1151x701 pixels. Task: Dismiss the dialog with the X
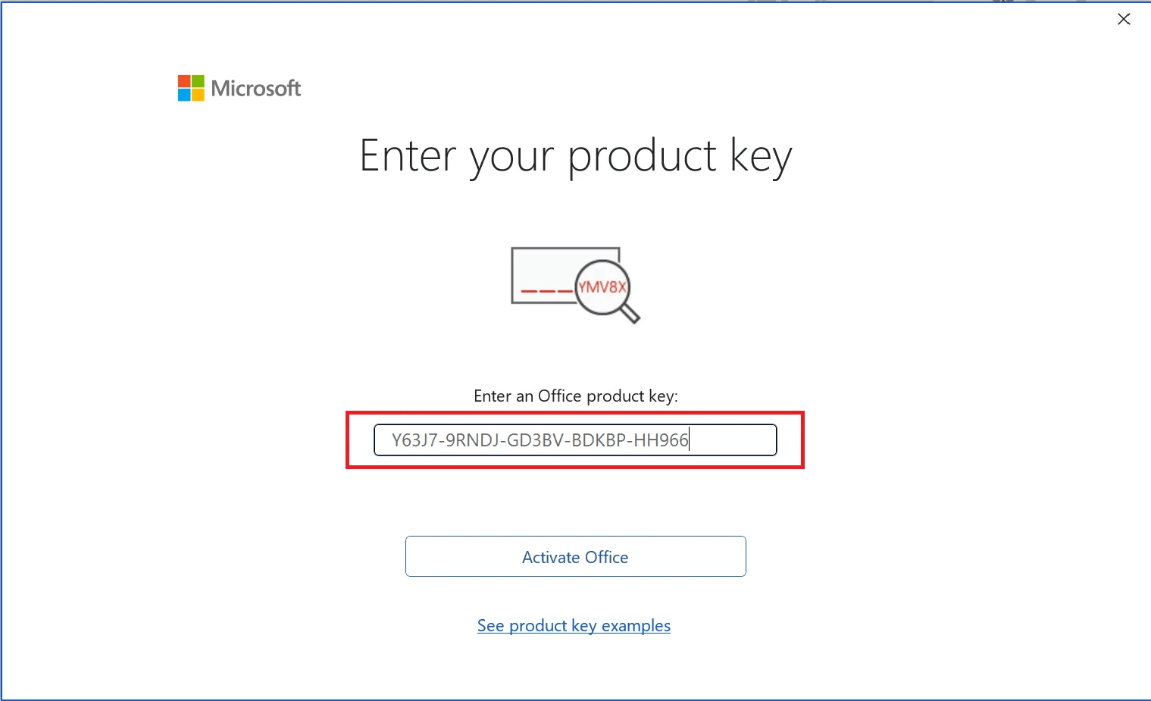click(x=1124, y=19)
